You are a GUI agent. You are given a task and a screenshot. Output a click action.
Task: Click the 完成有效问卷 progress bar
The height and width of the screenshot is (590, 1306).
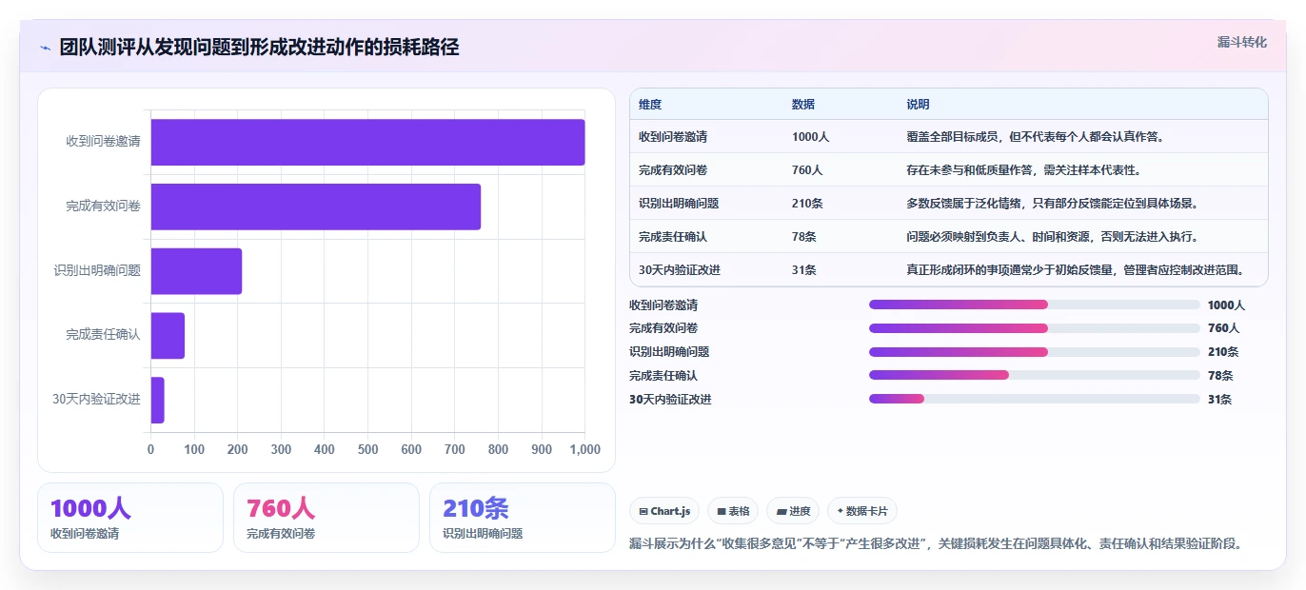pyautogui.click(x=1034, y=328)
